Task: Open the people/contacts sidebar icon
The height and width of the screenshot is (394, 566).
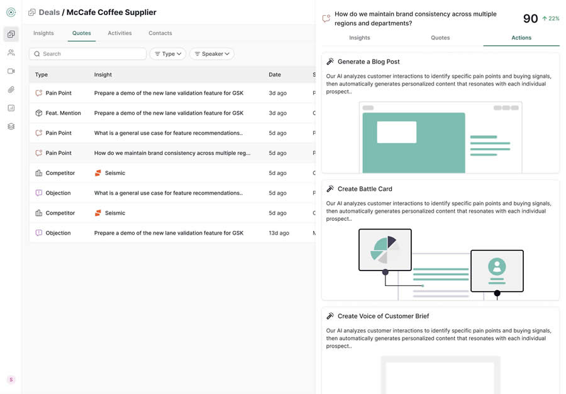Action: tap(11, 53)
